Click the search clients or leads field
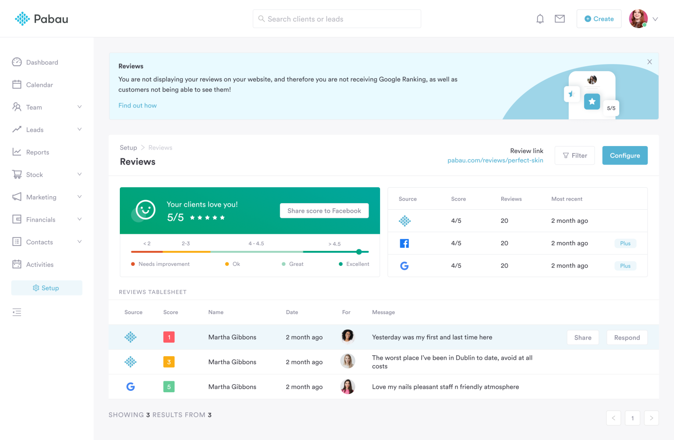 [x=337, y=18]
